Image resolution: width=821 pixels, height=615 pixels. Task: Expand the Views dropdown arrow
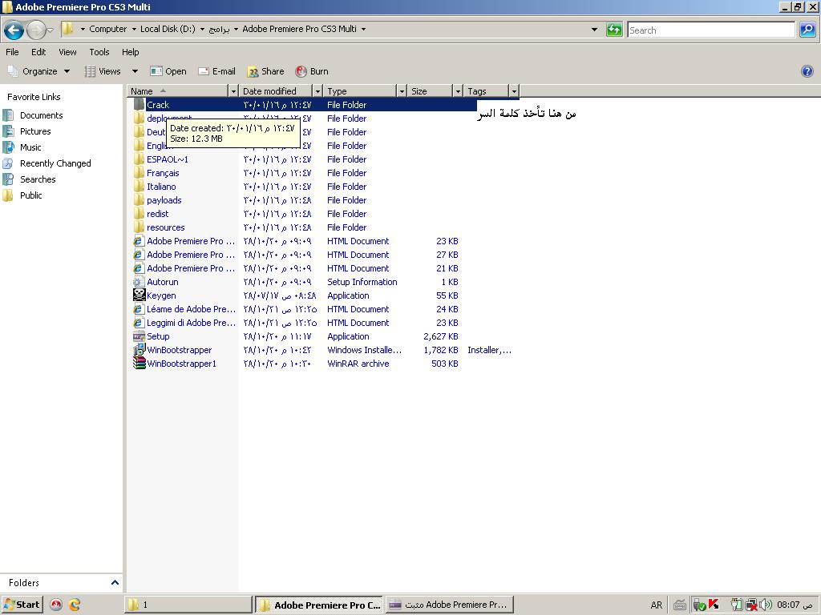click(135, 71)
